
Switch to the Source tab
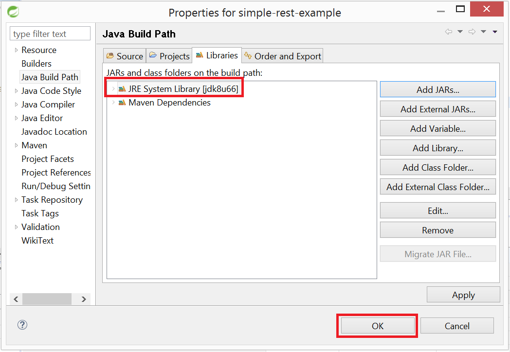pos(125,56)
